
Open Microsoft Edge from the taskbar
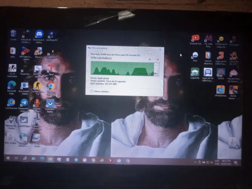pos(42,159)
